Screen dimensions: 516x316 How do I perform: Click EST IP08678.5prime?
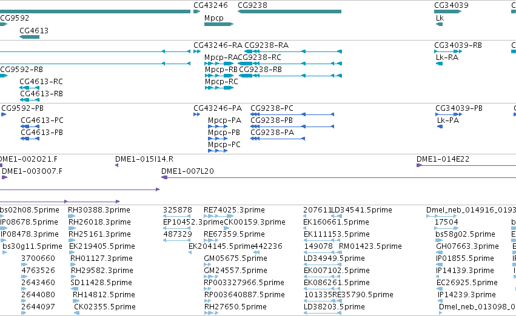pos(29,222)
